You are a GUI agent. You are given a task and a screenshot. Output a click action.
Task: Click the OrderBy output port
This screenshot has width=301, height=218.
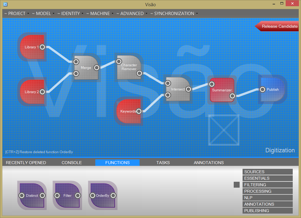tap(113, 195)
